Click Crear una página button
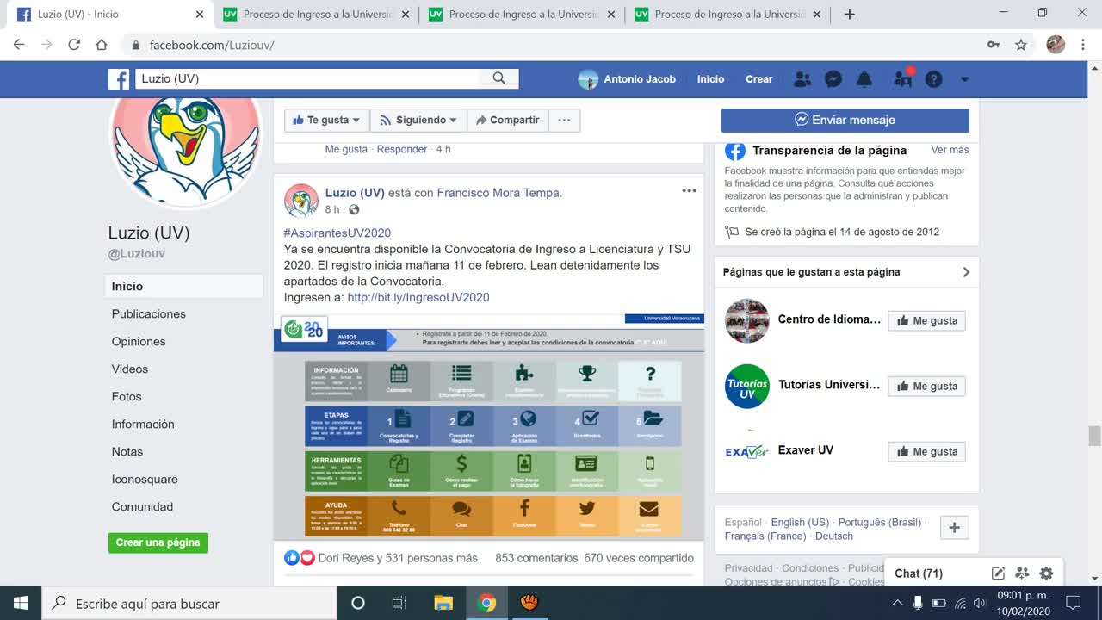Image resolution: width=1102 pixels, height=620 pixels. 158,542
